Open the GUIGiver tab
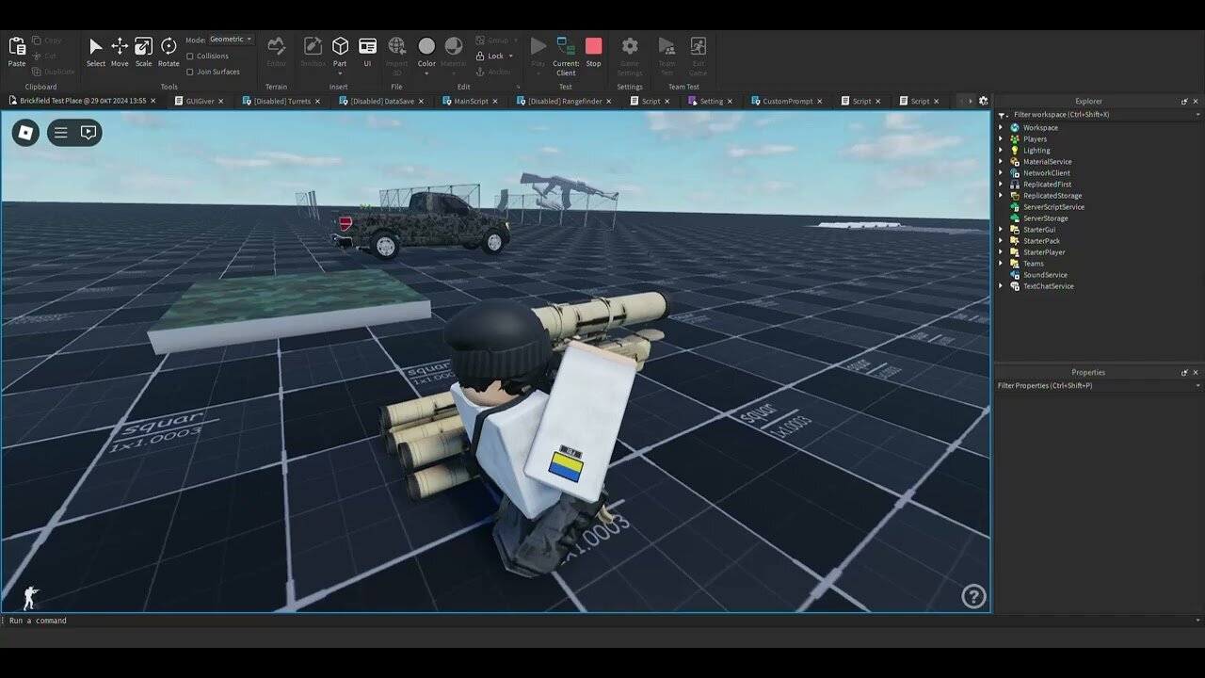Image resolution: width=1205 pixels, height=678 pixels. (x=199, y=101)
